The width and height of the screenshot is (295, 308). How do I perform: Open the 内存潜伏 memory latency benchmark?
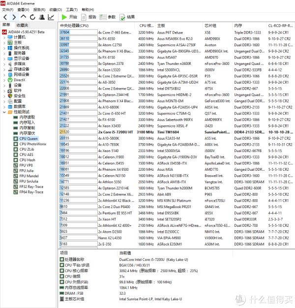(27, 133)
